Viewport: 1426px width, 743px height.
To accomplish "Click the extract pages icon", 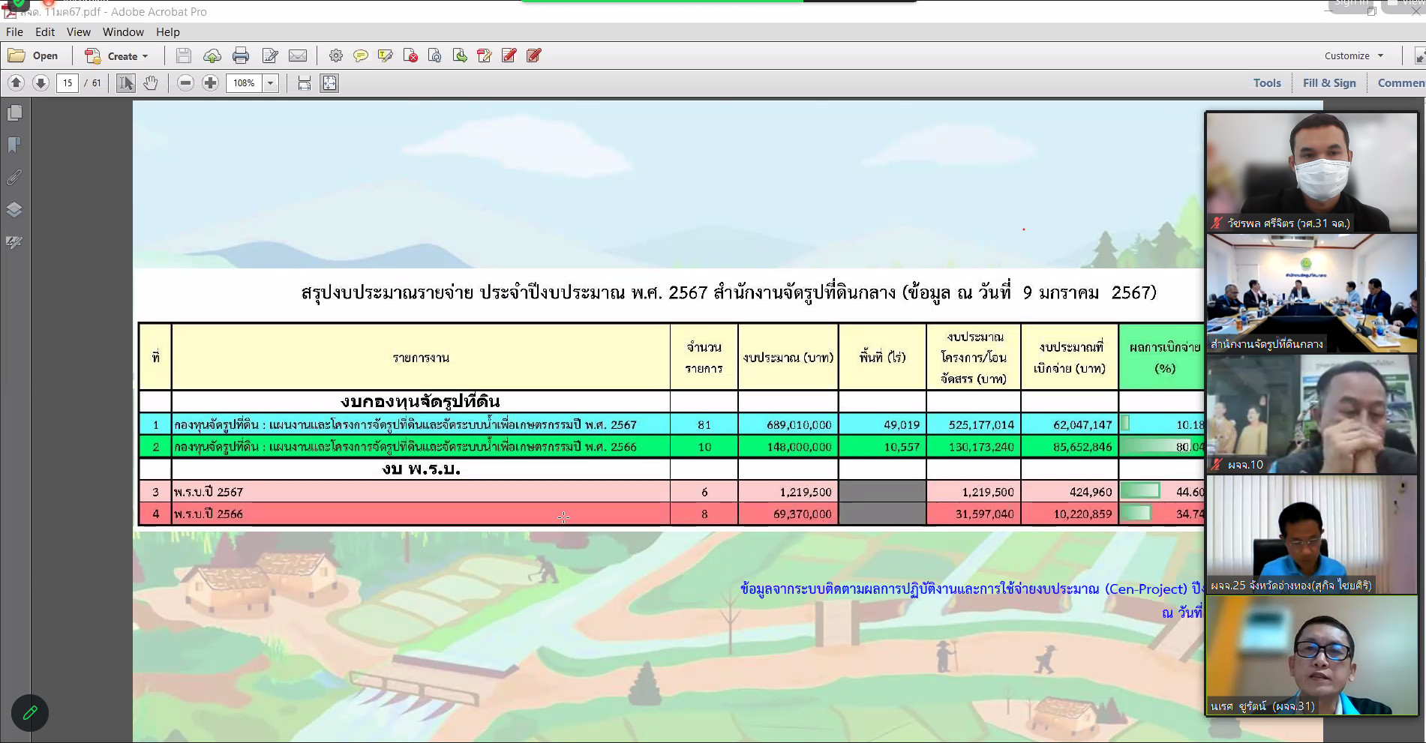I will click(x=460, y=55).
